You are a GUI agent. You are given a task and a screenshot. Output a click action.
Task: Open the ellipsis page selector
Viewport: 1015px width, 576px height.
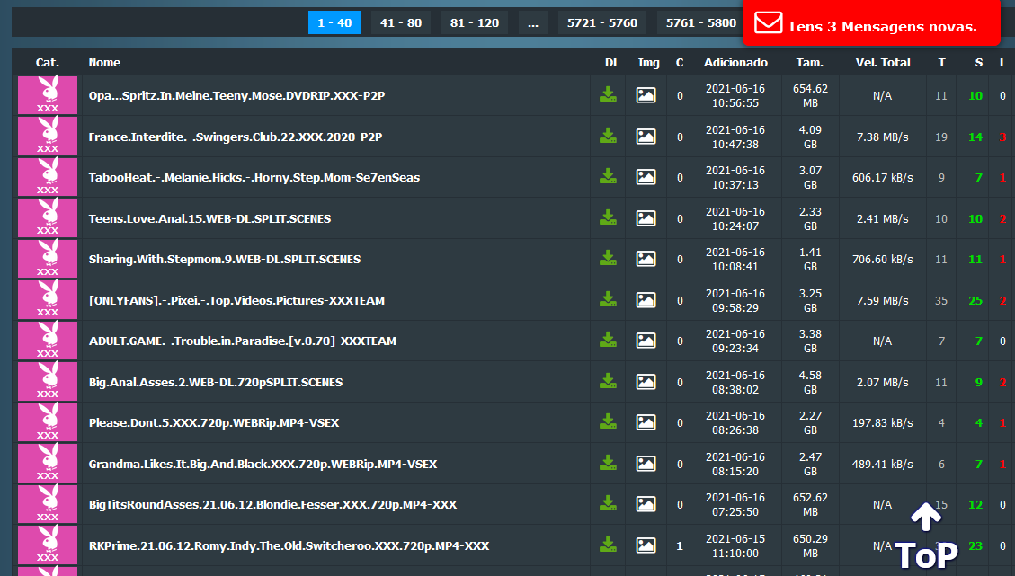coord(533,22)
